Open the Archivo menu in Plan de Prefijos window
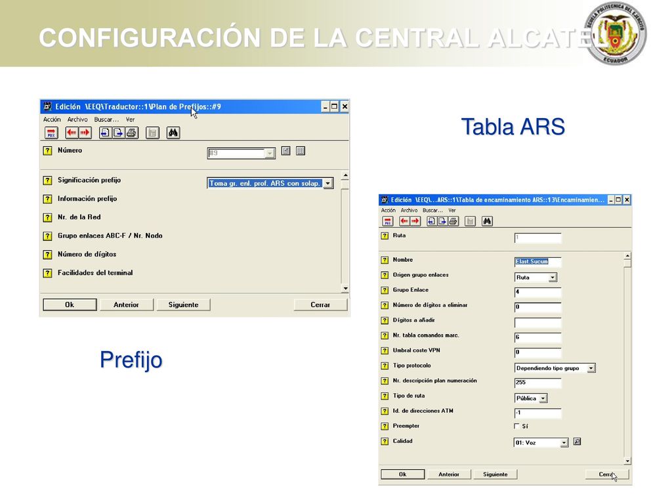 tap(77, 119)
